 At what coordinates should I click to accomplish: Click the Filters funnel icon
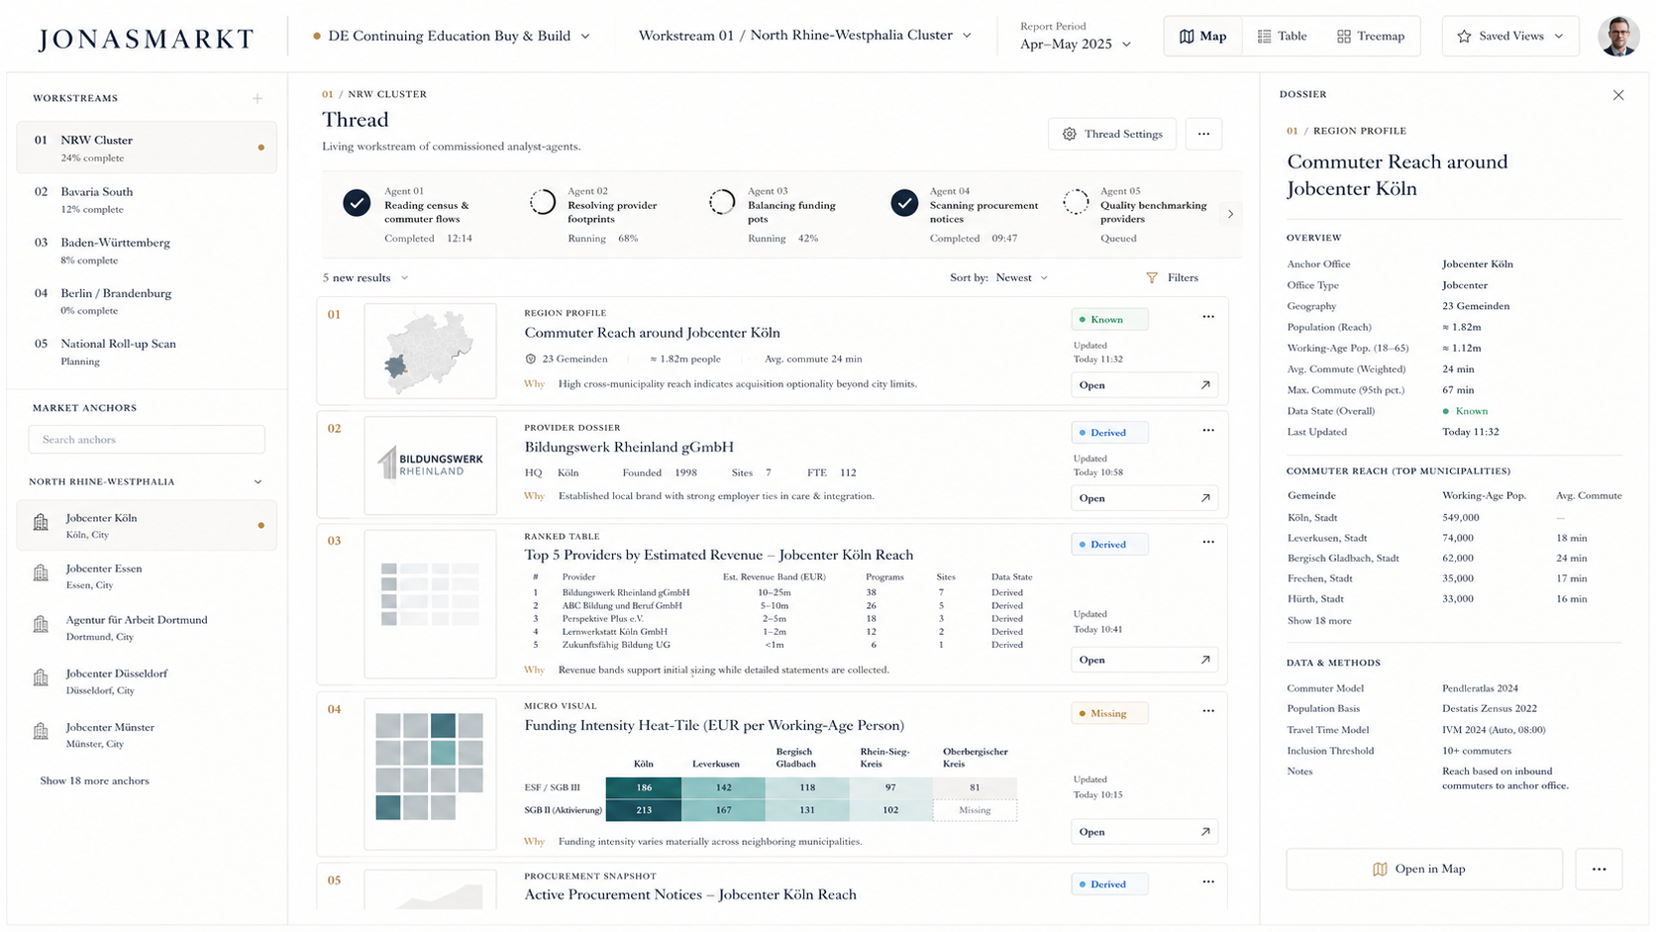click(1151, 278)
